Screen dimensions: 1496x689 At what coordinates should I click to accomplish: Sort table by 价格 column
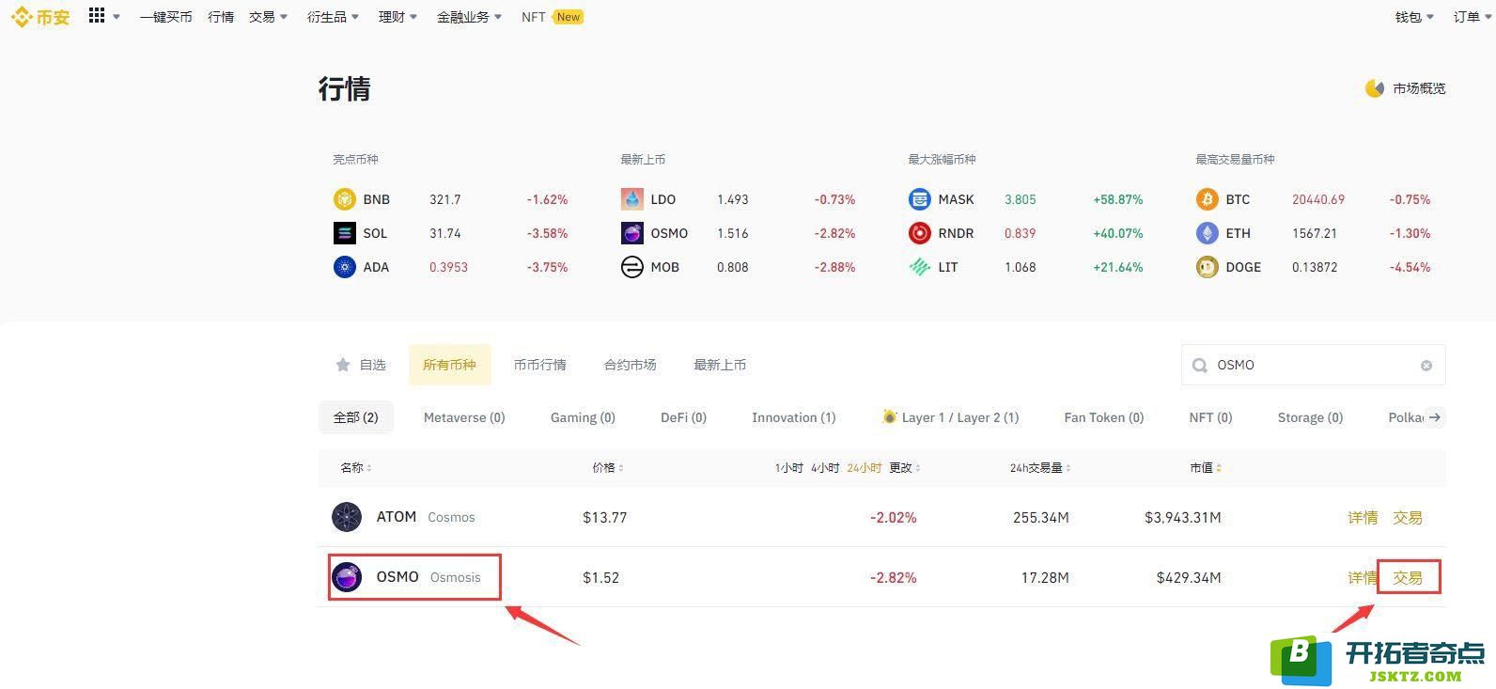608,467
